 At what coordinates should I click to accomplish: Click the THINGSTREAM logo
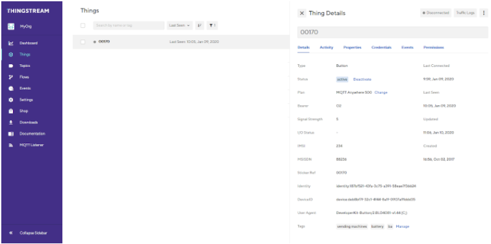click(x=28, y=11)
